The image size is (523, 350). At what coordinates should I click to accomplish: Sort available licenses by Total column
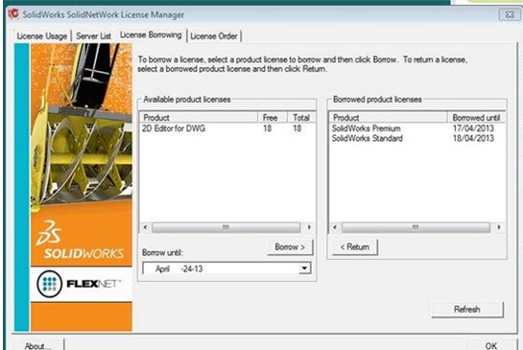(301, 117)
